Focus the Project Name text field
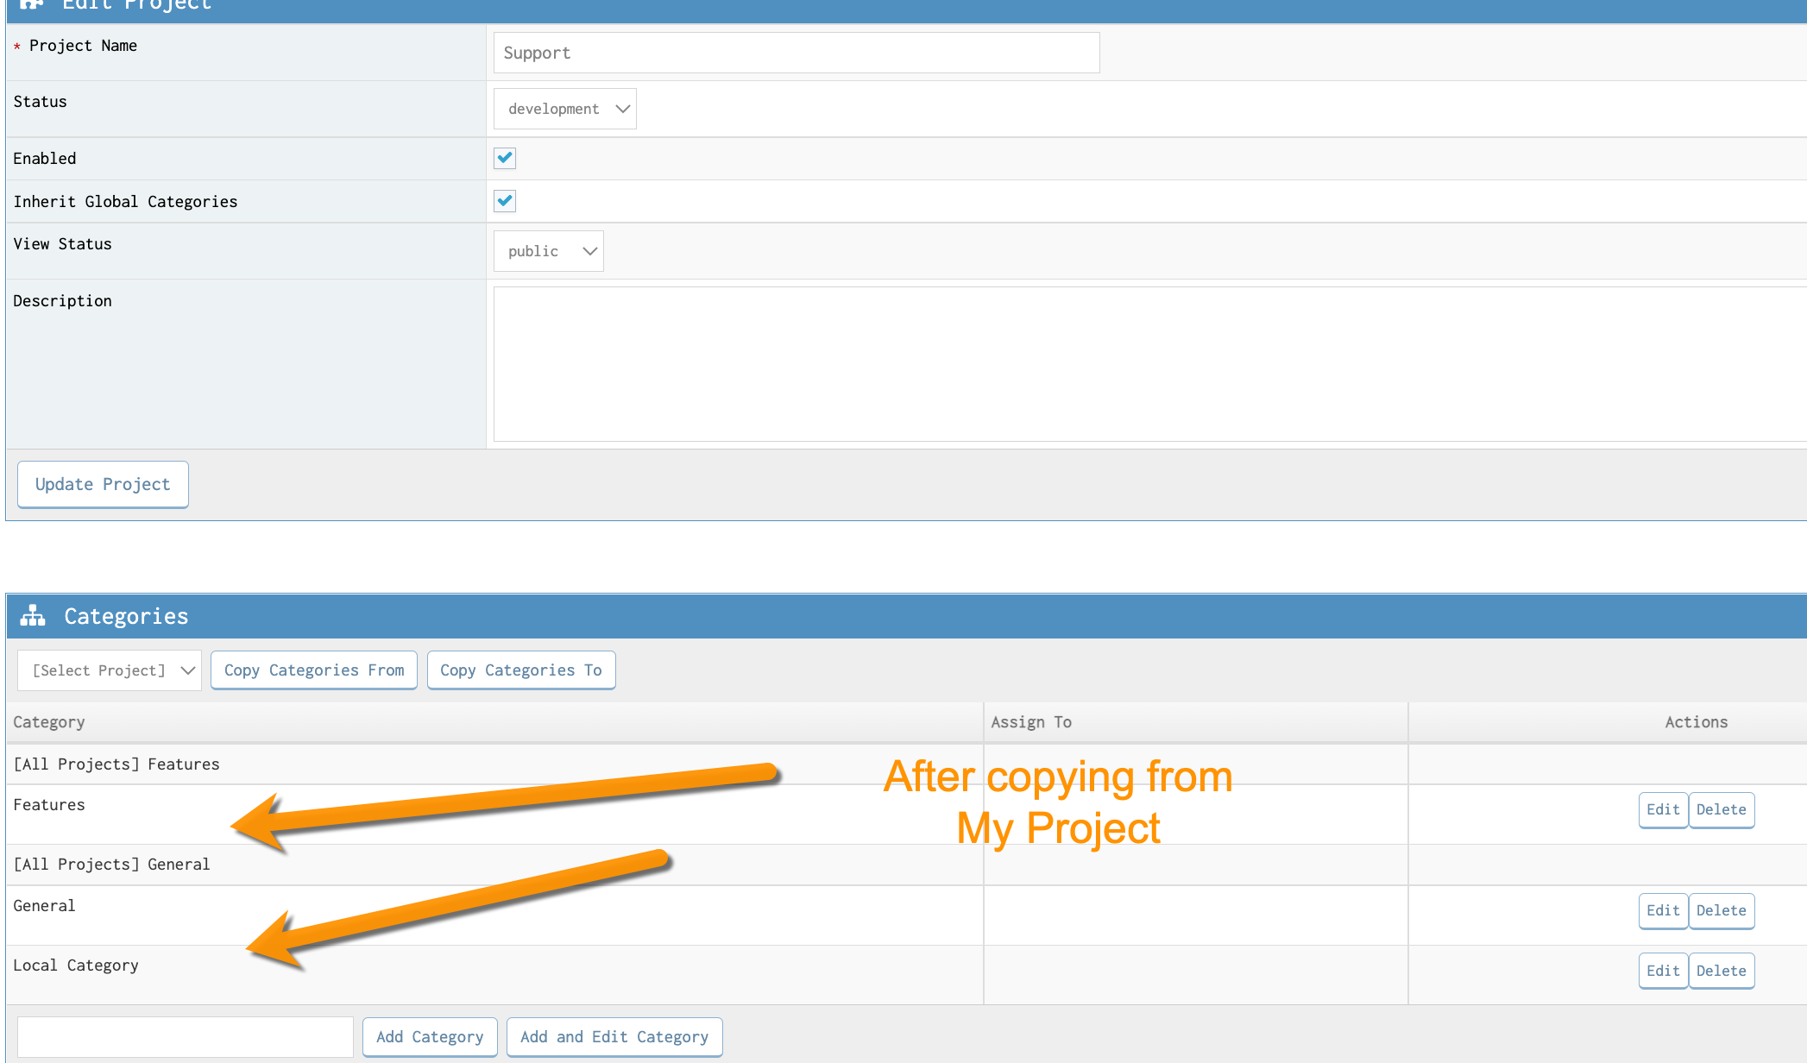The width and height of the screenshot is (1807, 1063). pyautogui.click(x=796, y=53)
